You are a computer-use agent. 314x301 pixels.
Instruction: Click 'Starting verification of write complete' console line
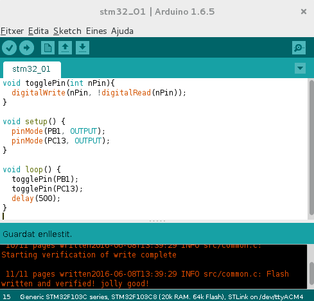[89, 255]
